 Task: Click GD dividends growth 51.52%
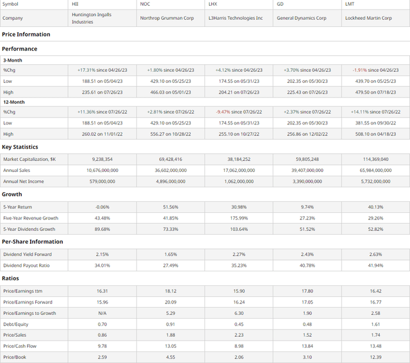coord(307,229)
